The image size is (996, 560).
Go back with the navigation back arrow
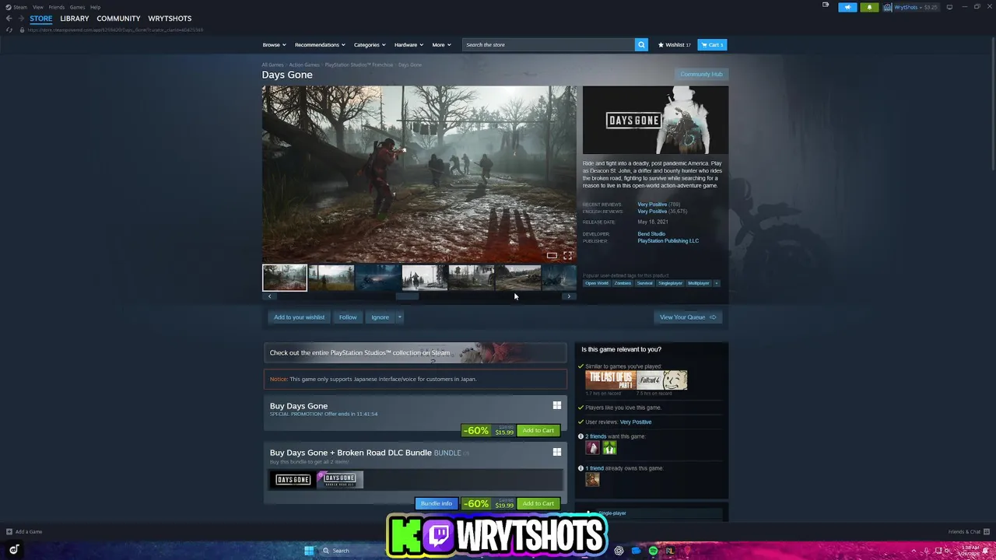click(x=9, y=18)
